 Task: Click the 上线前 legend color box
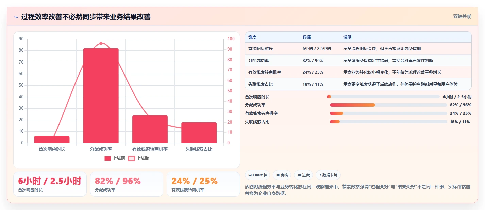click(x=108, y=158)
